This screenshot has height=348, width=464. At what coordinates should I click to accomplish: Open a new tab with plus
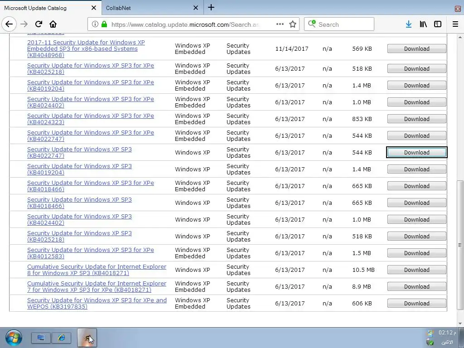click(211, 7)
